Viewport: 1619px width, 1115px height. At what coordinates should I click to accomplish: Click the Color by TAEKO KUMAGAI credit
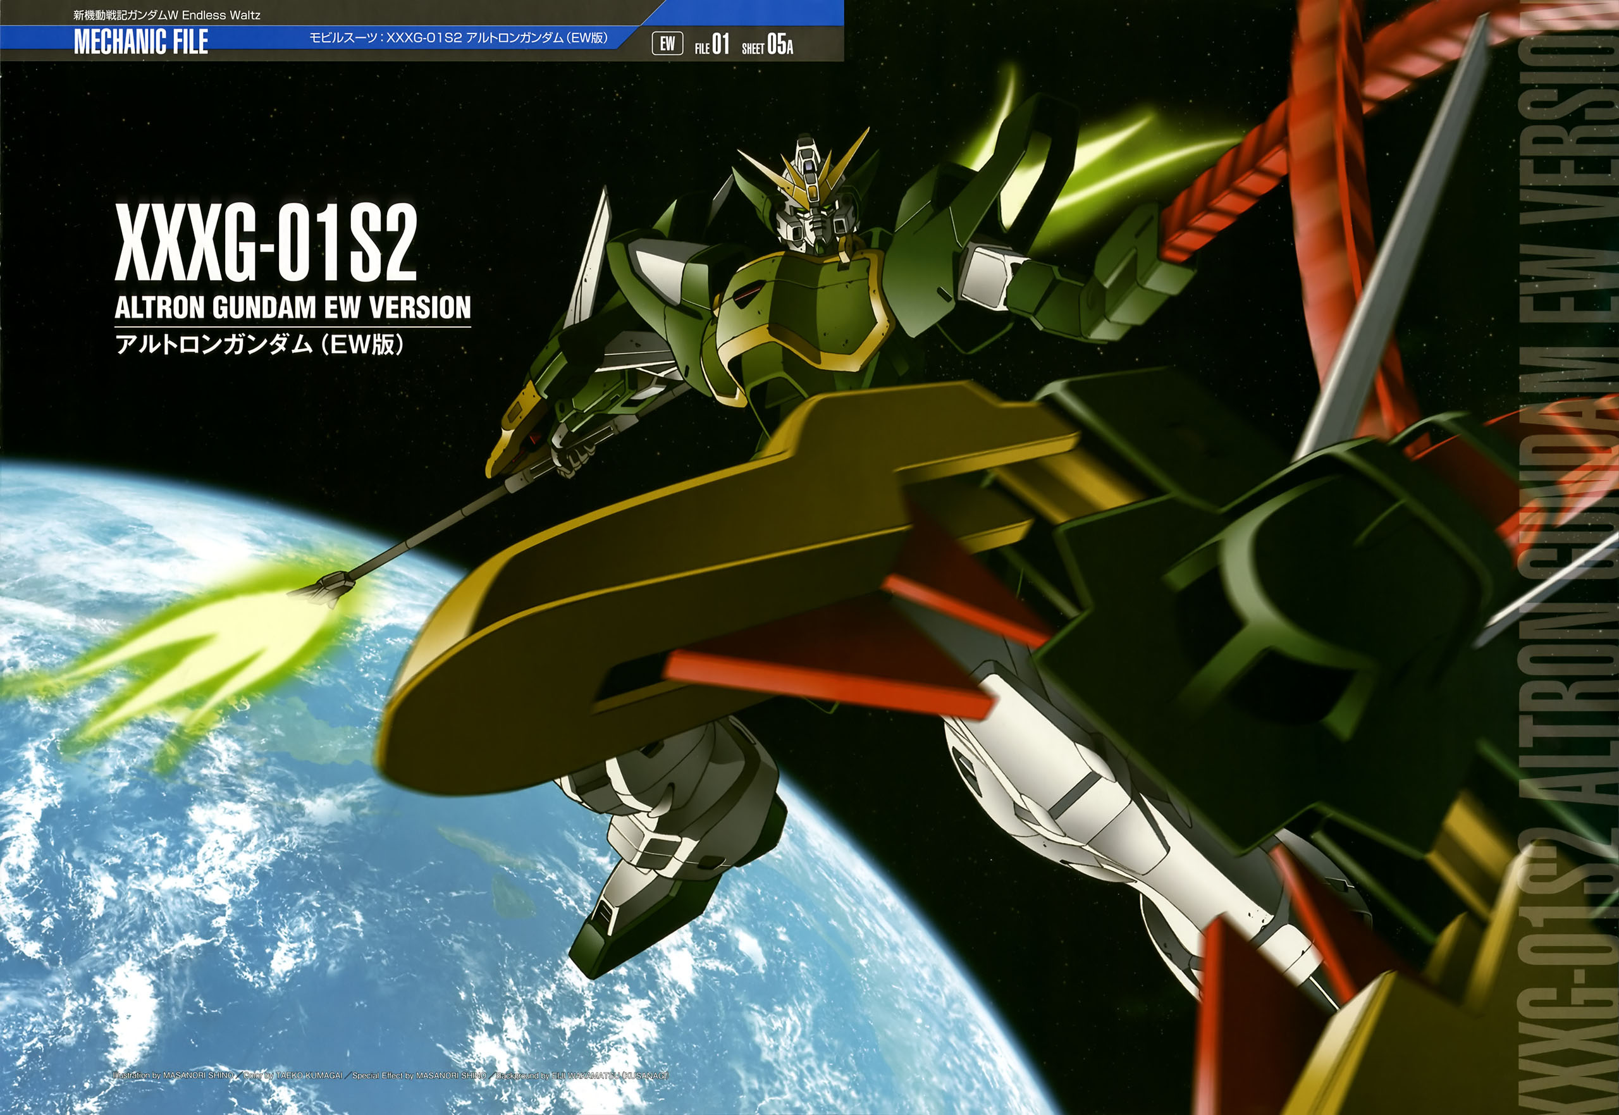click(x=293, y=1075)
